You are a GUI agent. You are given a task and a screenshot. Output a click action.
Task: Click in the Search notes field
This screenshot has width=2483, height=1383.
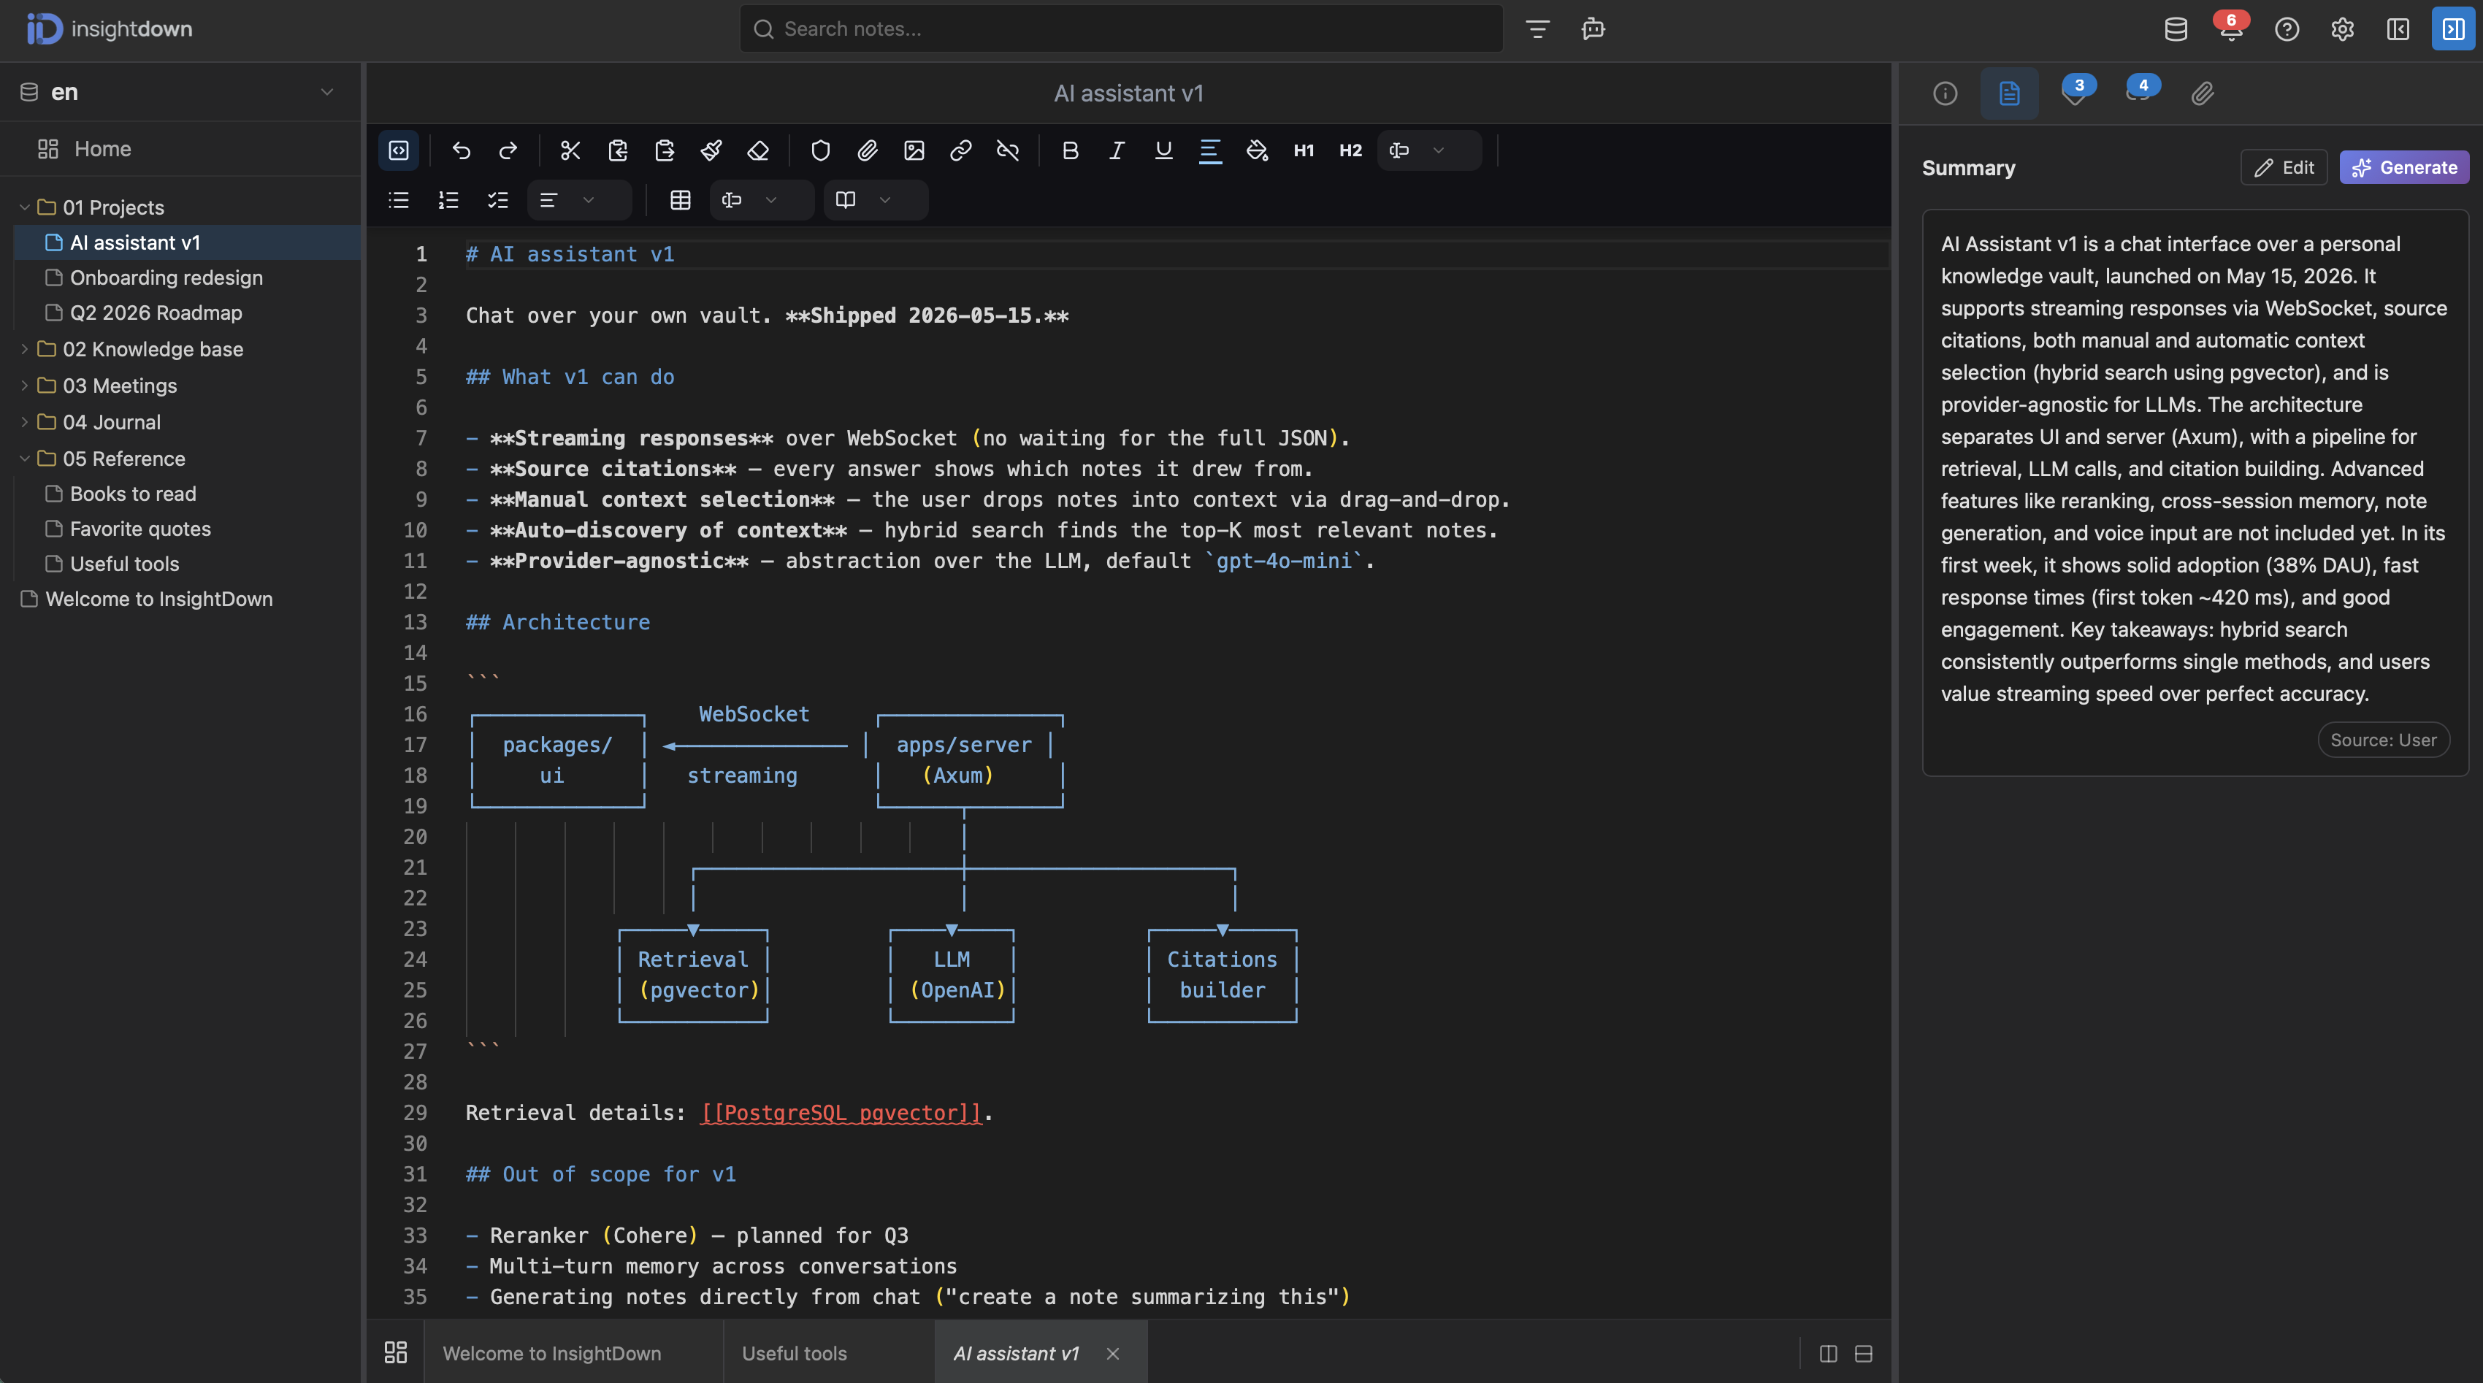tap(1121, 29)
